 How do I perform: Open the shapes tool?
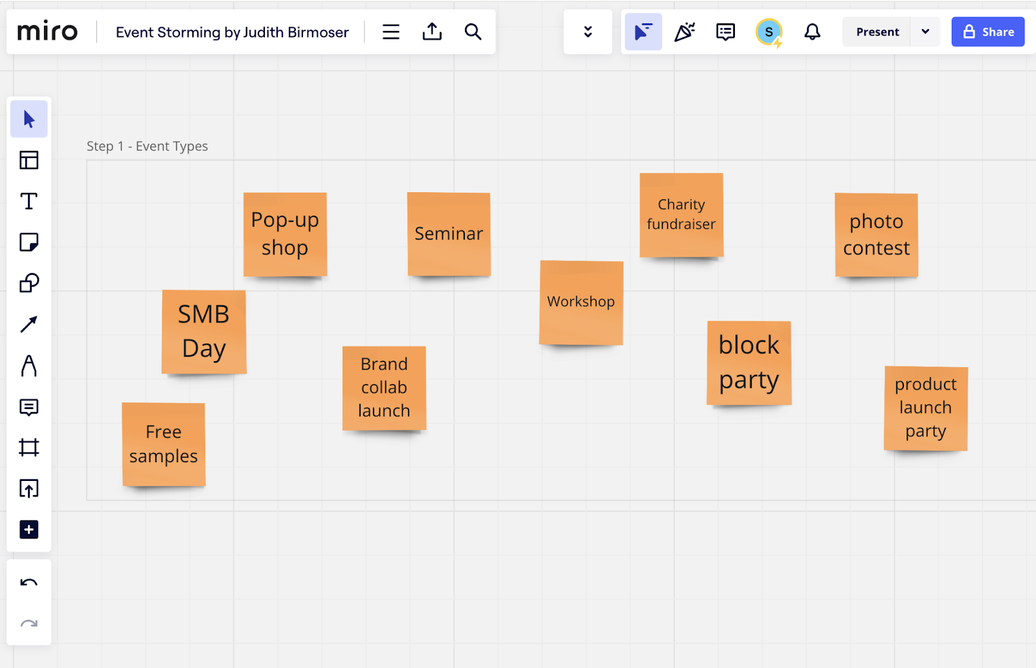coord(28,283)
